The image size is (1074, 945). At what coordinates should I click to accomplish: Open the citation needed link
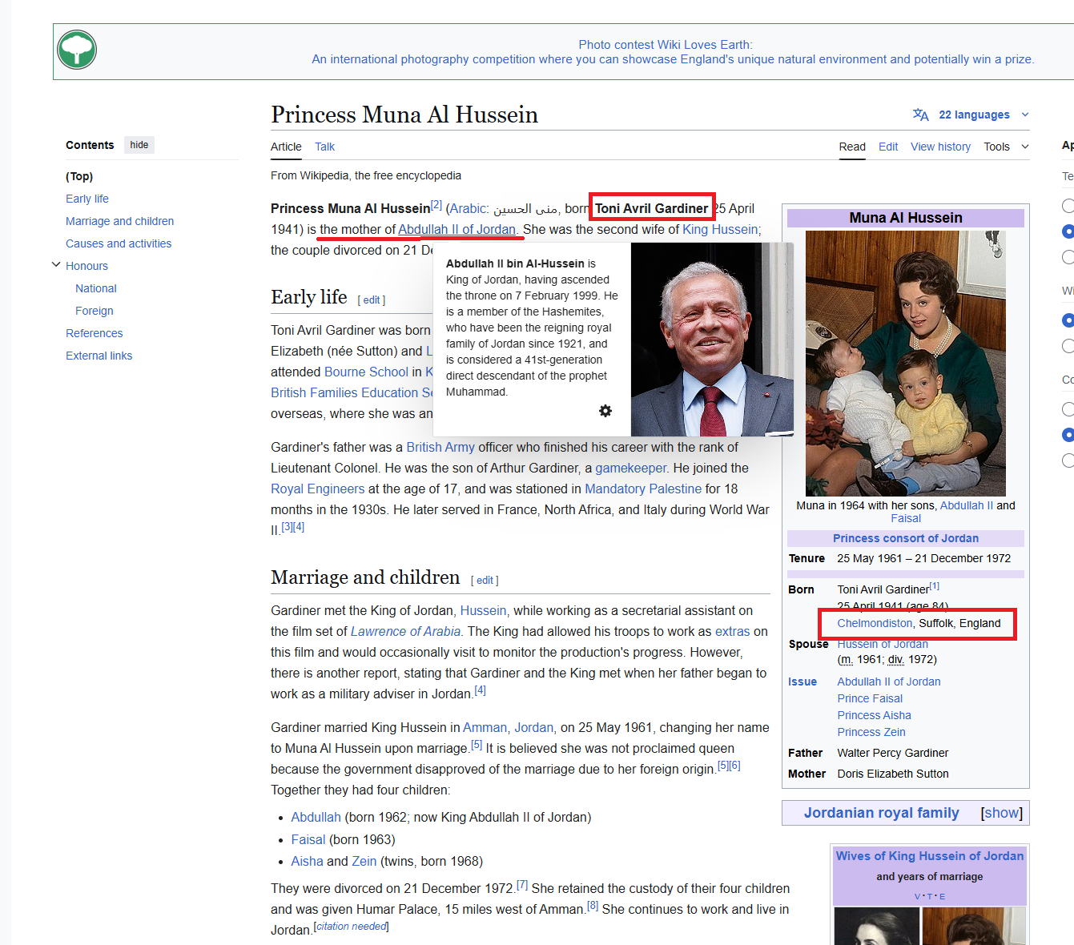click(351, 926)
